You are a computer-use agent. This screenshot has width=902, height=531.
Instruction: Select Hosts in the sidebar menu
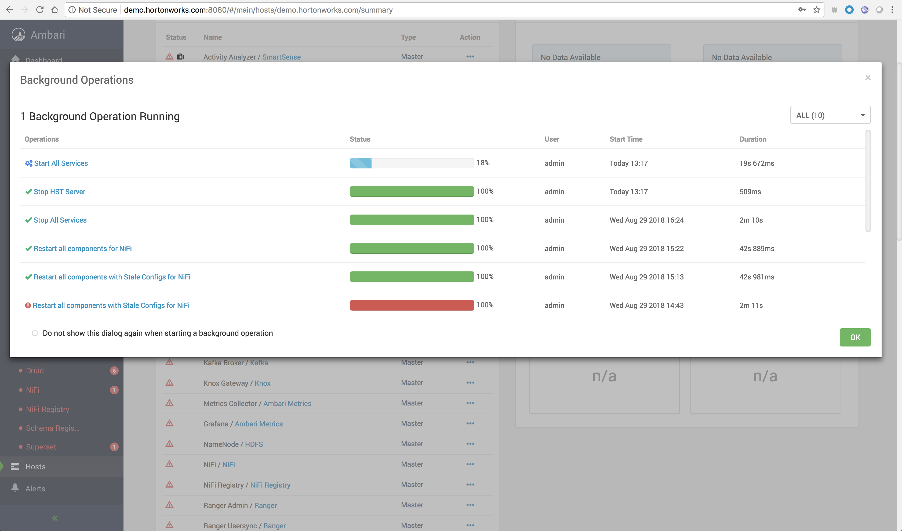coord(35,467)
